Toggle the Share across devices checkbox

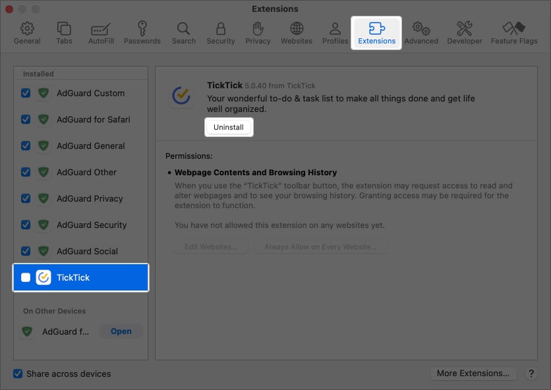tap(18, 374)
